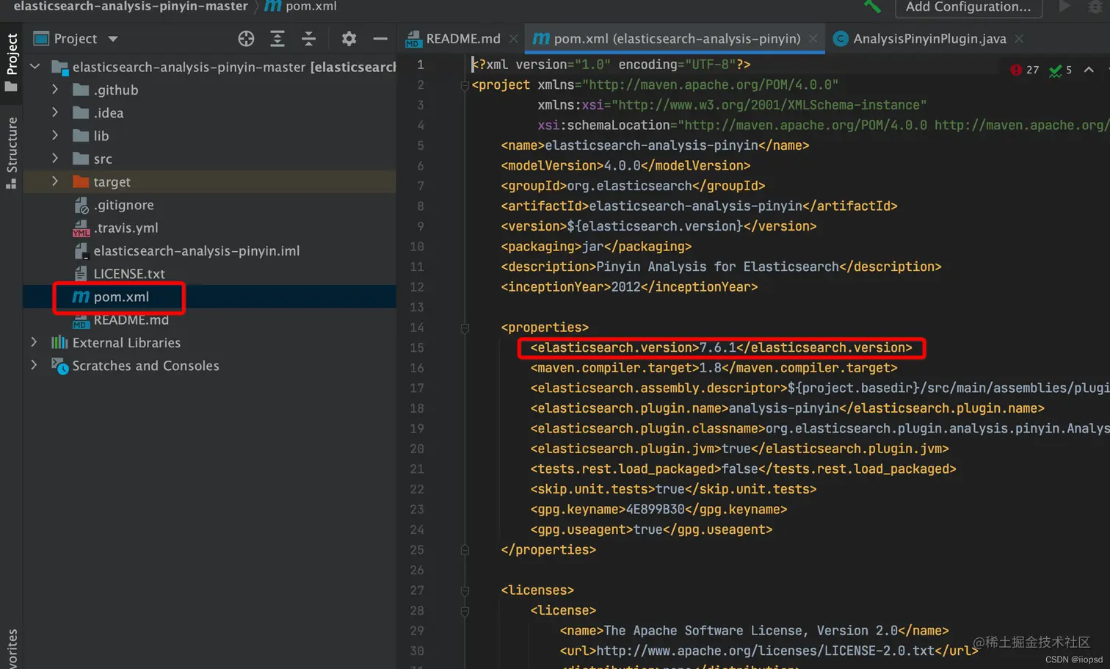1110x669 pixels.
Task: Click the inceptionYear 2012 line
Action: [629, 287]
